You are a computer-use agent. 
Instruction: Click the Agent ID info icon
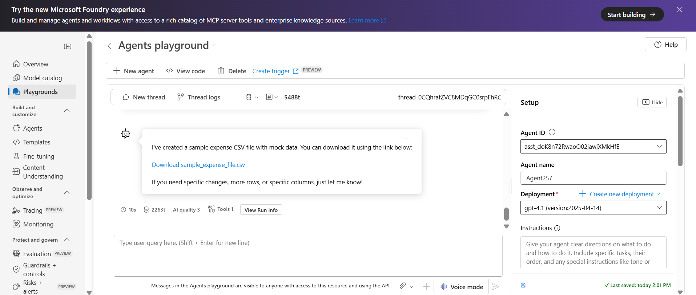[x=552, y=132]
